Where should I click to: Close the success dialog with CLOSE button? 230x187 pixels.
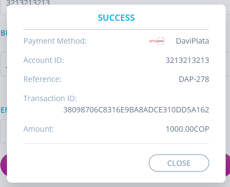(179, 163)
